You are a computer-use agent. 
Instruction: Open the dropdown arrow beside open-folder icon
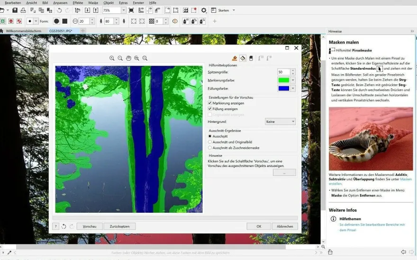(x=8, y=10)
